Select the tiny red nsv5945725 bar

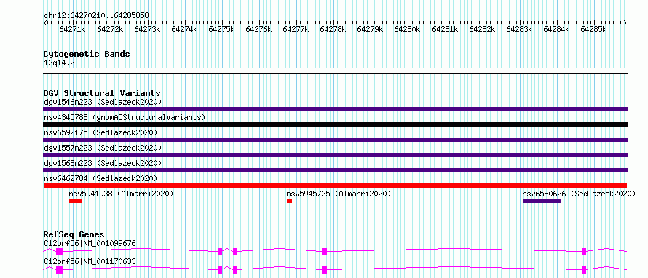click(x=289, y=201)
